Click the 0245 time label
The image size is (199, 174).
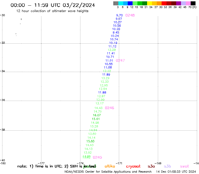point(97,157)
